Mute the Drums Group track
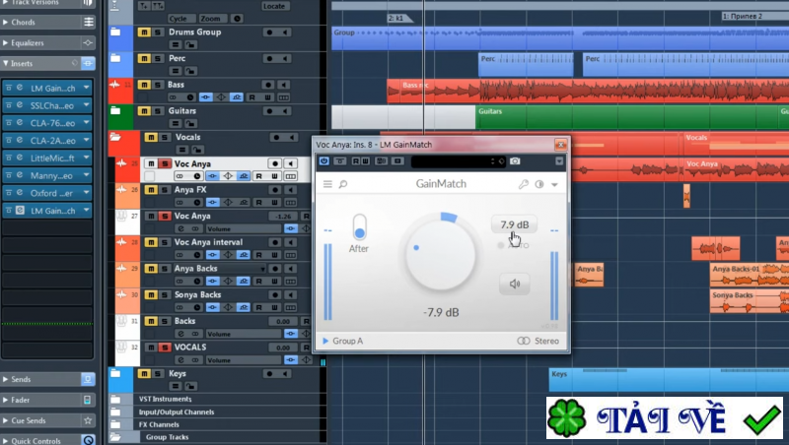The height and width of the screenshot is (445, 789). point(144,32)
